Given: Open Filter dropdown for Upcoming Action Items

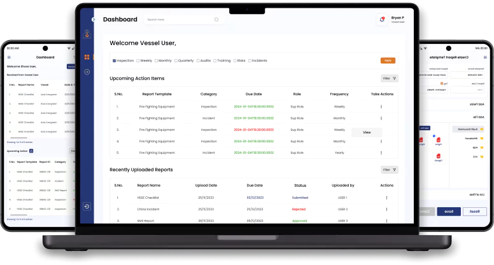Looking at the screenshot, I should click(x=390, y=78).
